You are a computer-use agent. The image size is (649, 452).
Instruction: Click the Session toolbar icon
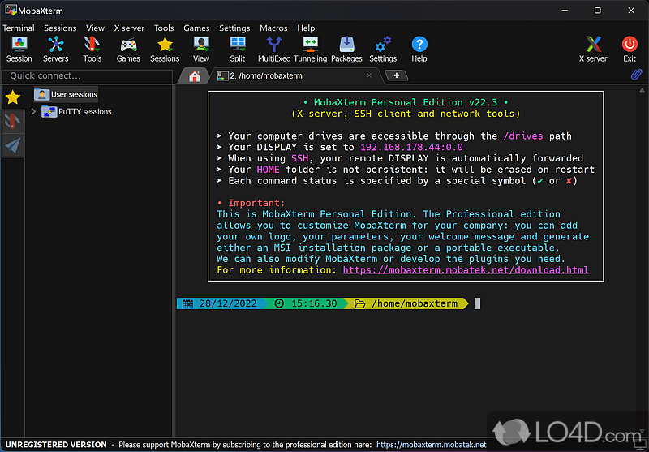click(x=19, y=49)
